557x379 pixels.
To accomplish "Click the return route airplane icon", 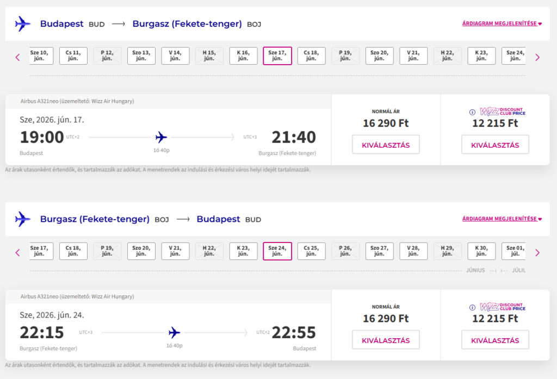I will coord(23,219).
